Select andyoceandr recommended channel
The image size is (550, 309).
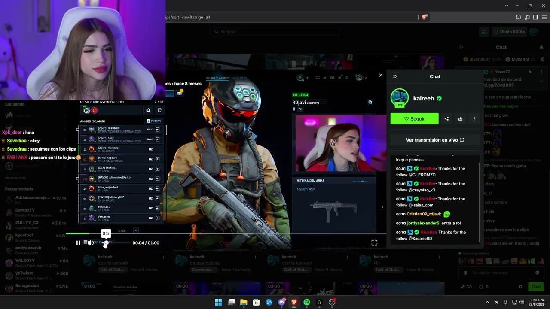click(36, 250)
